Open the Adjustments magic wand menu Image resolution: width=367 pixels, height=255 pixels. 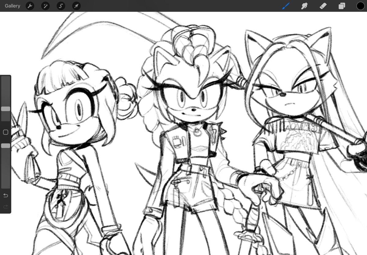pyautogui.click(x=45, y=6)
